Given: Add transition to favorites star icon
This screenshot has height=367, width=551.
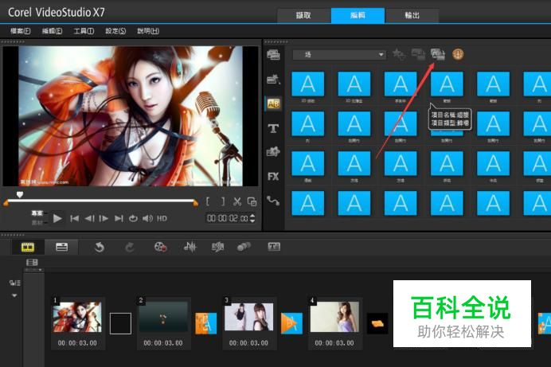Looking at the screenshot, I should pyautogui.click(x=399, y=54).
